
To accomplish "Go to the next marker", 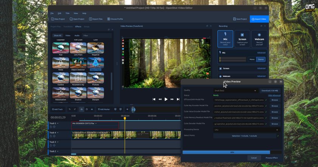I will pos(120,109).
